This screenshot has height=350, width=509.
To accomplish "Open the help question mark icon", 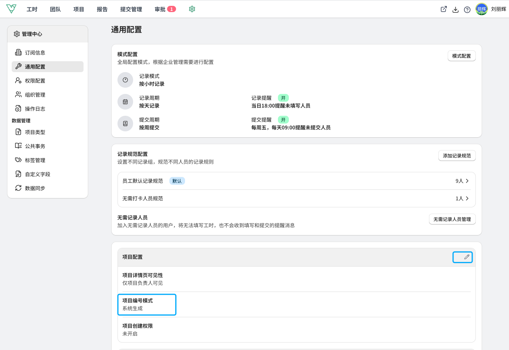I will (x=467, y=9).
